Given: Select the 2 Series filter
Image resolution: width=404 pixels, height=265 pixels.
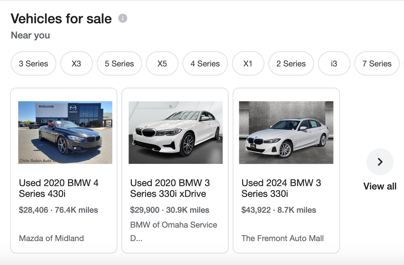Looking at the screenshot, I should 291,64.
